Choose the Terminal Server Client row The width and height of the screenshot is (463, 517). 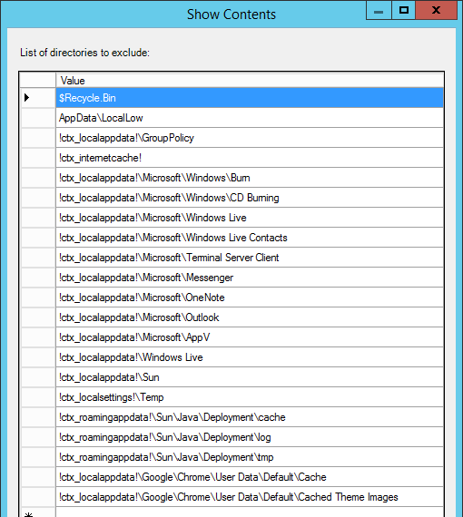tap(250, 258)
